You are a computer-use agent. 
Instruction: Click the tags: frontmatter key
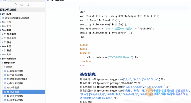point(83,49)
